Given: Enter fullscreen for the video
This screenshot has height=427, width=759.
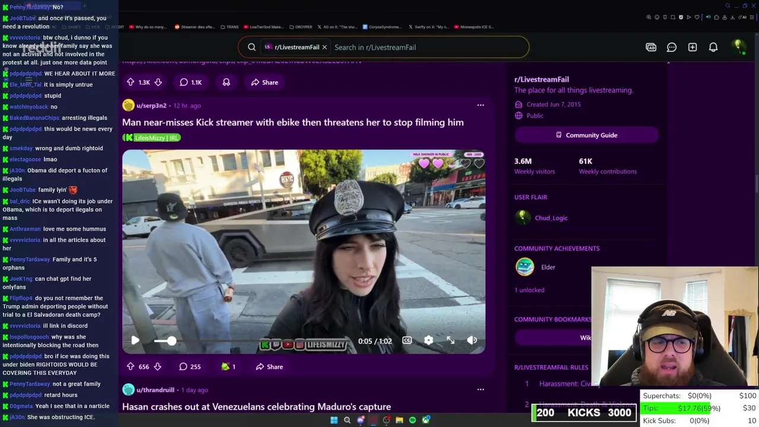Looking at the screenshot, I should click(451, 340).
